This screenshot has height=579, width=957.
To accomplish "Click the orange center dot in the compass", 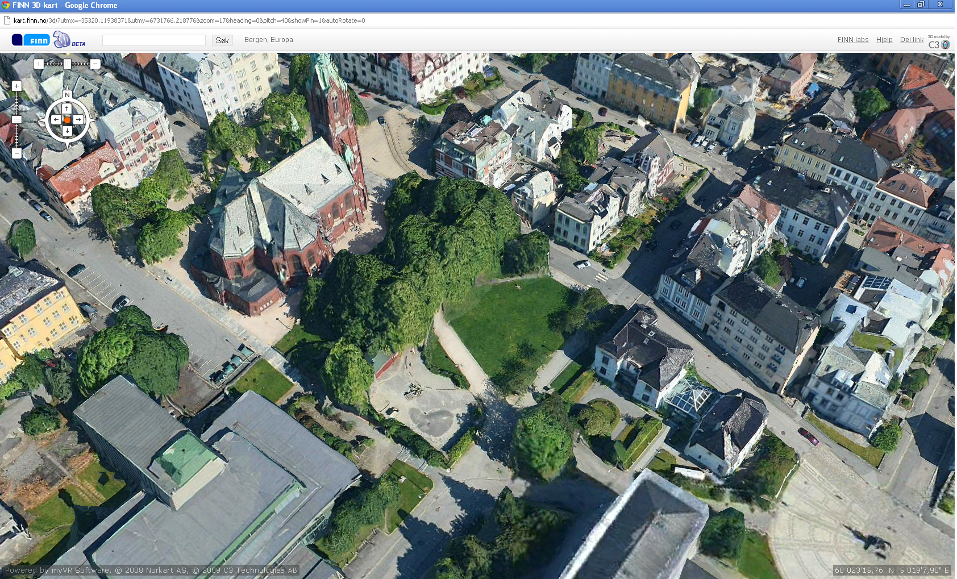I will click(x=67, y=120).
